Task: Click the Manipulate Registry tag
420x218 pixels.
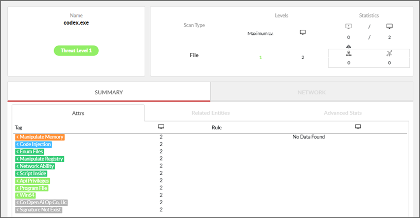Action: coord(40,159)
